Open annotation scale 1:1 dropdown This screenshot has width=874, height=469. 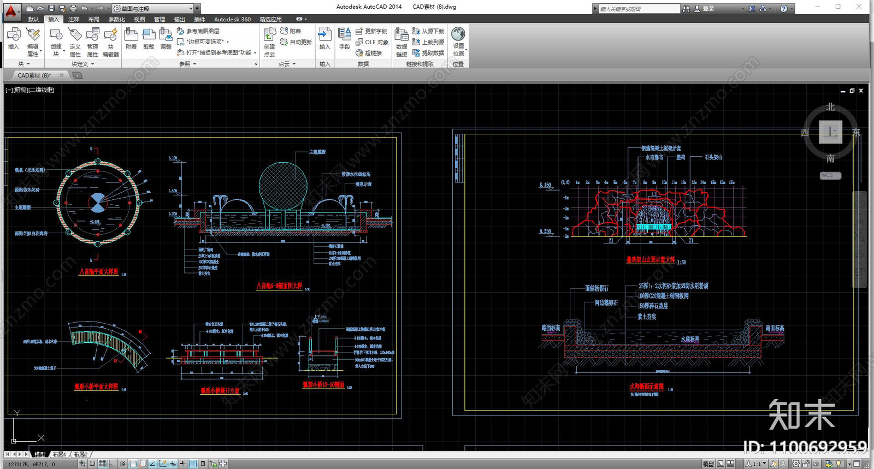pos(756,464)
